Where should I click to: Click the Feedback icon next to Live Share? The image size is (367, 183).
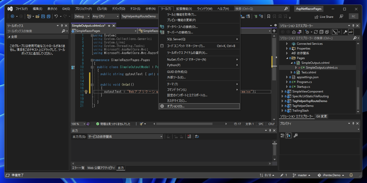coord(341,16)
